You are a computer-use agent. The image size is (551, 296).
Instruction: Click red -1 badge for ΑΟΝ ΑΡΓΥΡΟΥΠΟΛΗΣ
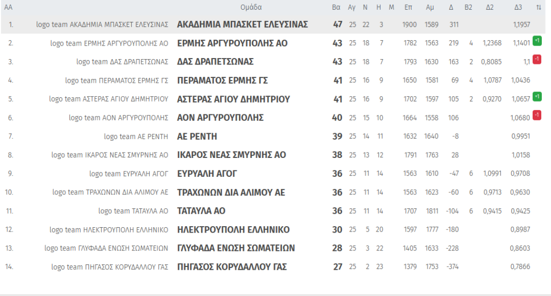click(x=536, y=115)
